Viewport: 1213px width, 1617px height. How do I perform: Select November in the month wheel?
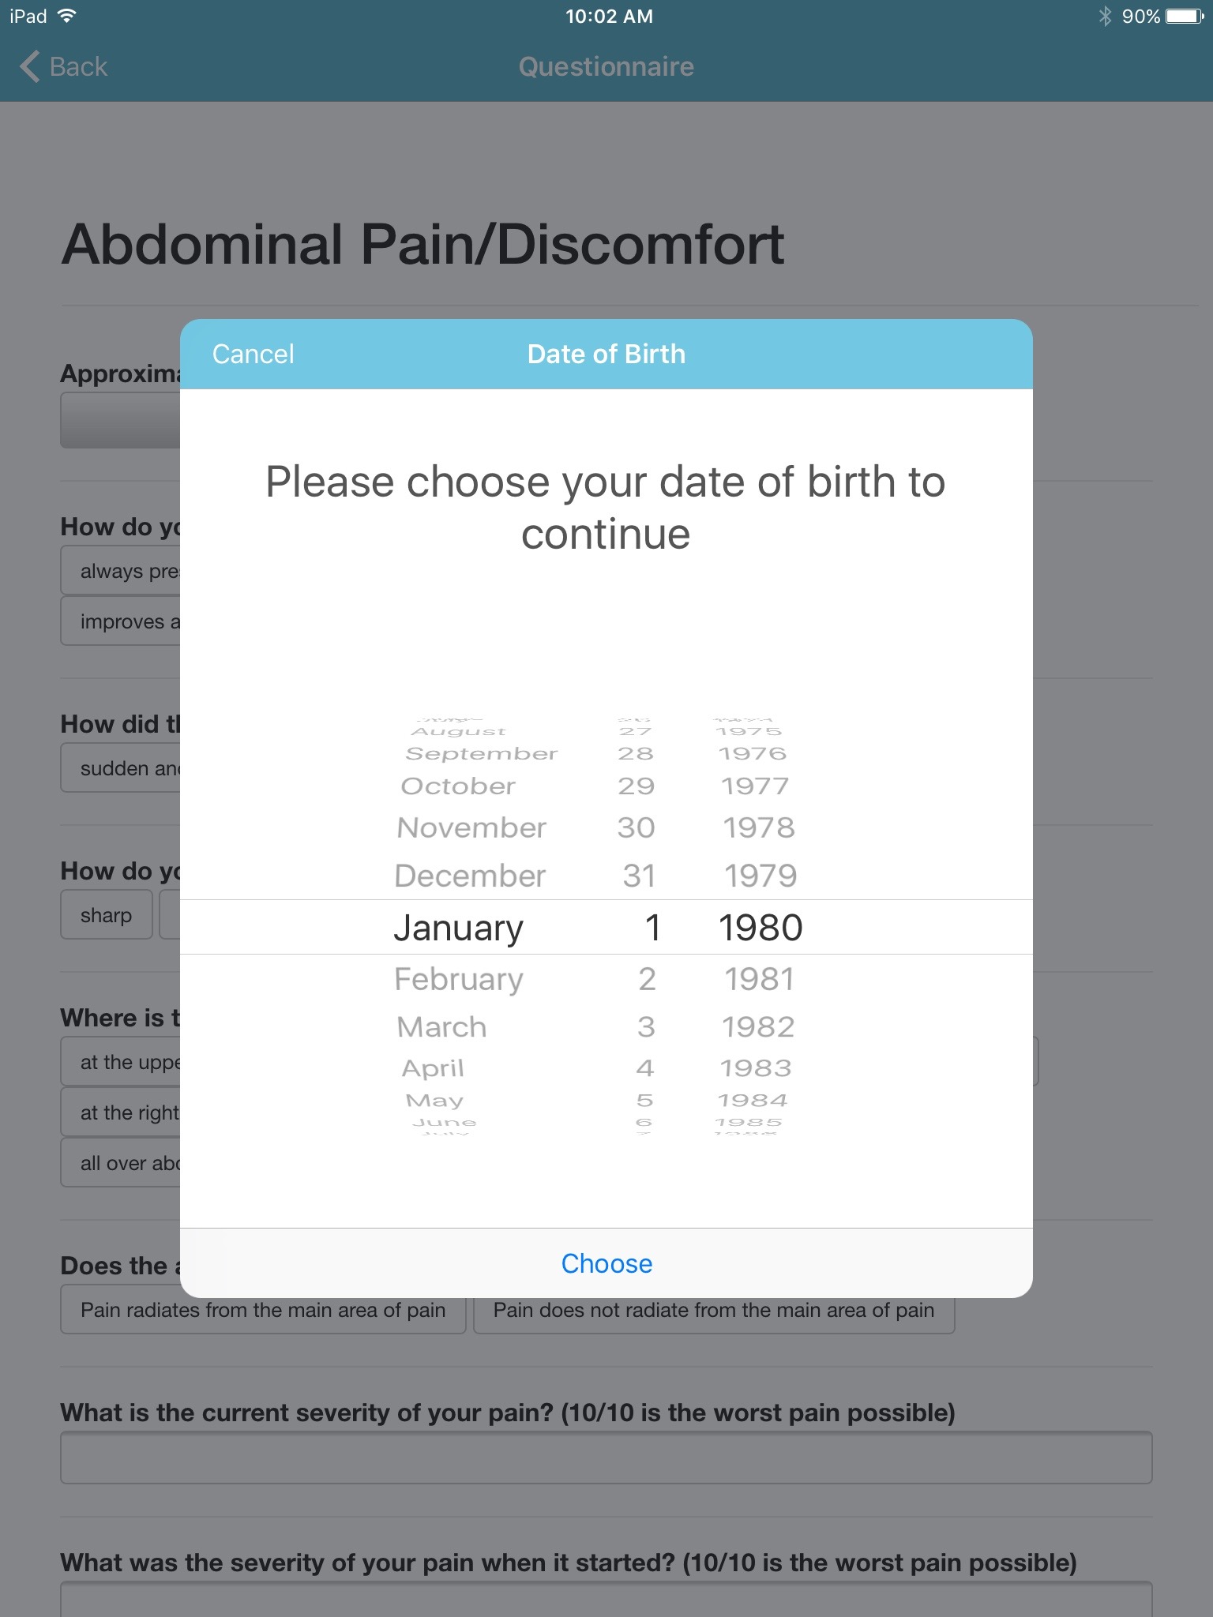coord(471,827)
